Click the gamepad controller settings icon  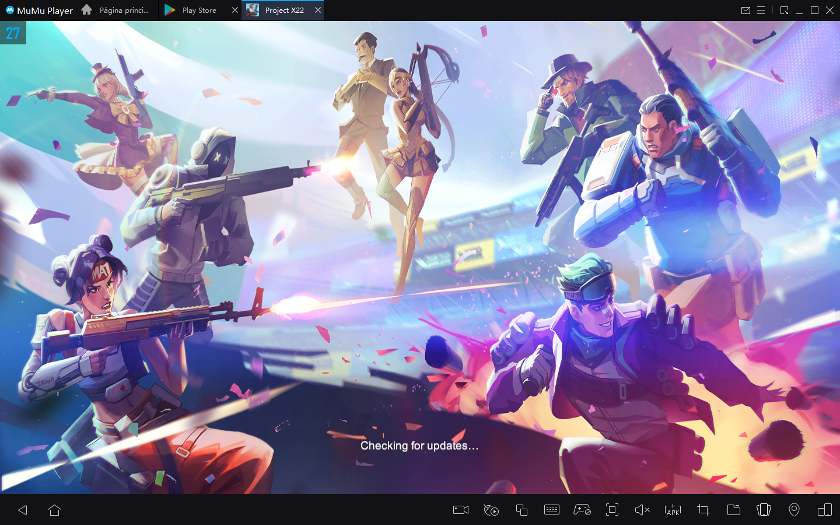582,510
